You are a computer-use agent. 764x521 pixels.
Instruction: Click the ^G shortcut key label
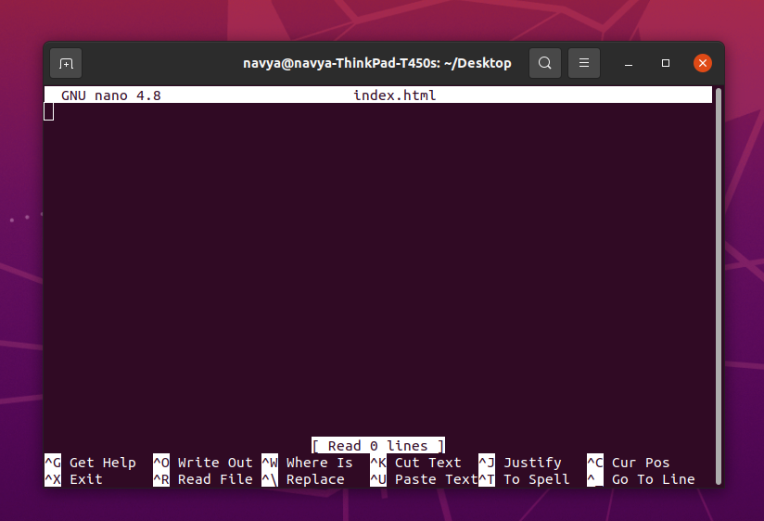tap(53, 462)
